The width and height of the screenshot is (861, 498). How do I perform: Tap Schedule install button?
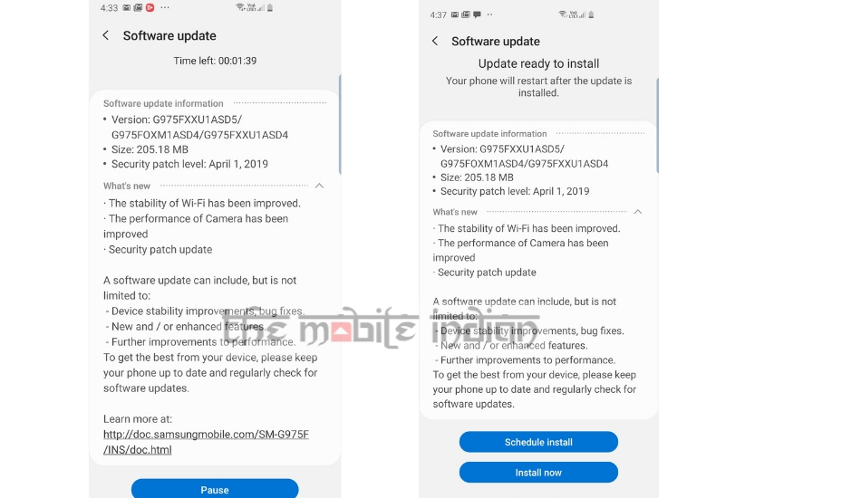click(538, 442)
